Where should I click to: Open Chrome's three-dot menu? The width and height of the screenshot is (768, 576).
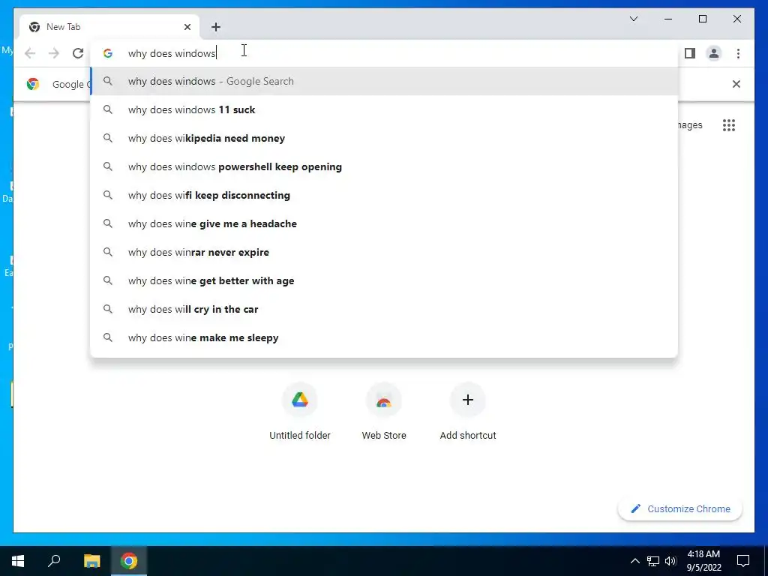738,53
